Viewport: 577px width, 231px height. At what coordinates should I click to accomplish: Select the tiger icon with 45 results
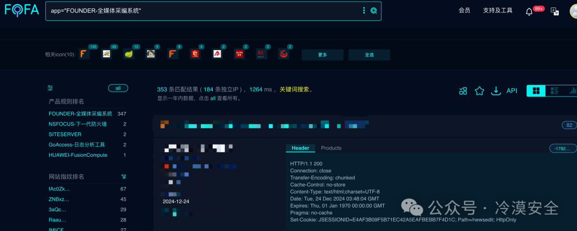pos(107,54)
